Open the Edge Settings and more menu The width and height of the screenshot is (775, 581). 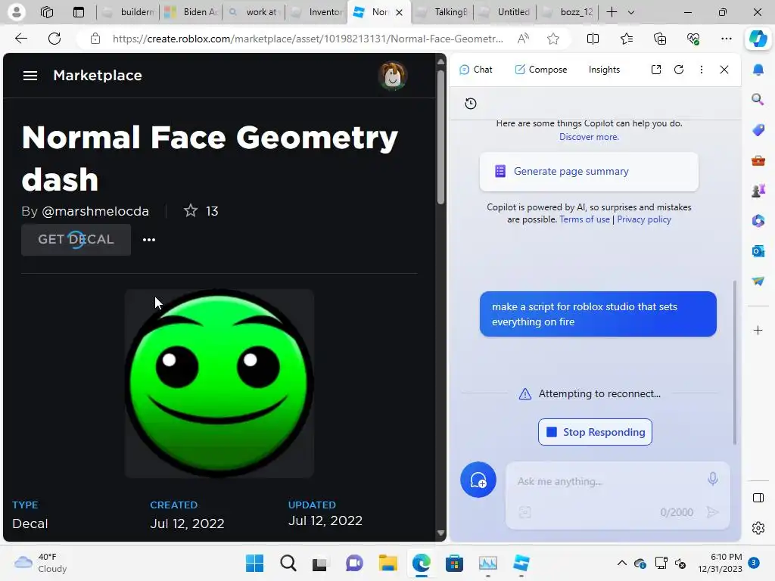pyautogui.click(x=726, y=39)
